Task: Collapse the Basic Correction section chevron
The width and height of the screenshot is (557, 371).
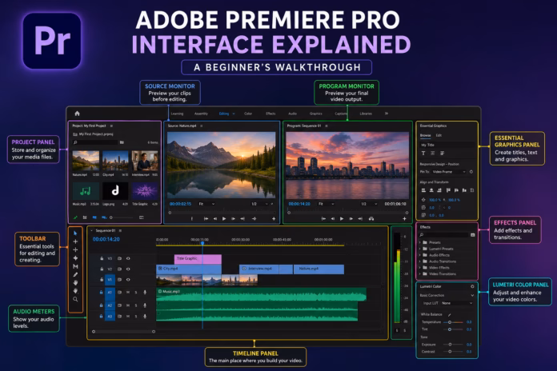Action: pos(472,295)
